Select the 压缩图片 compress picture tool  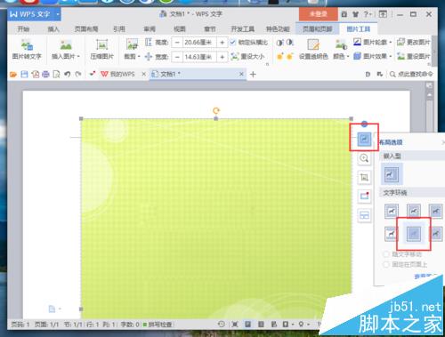(101, 49)
